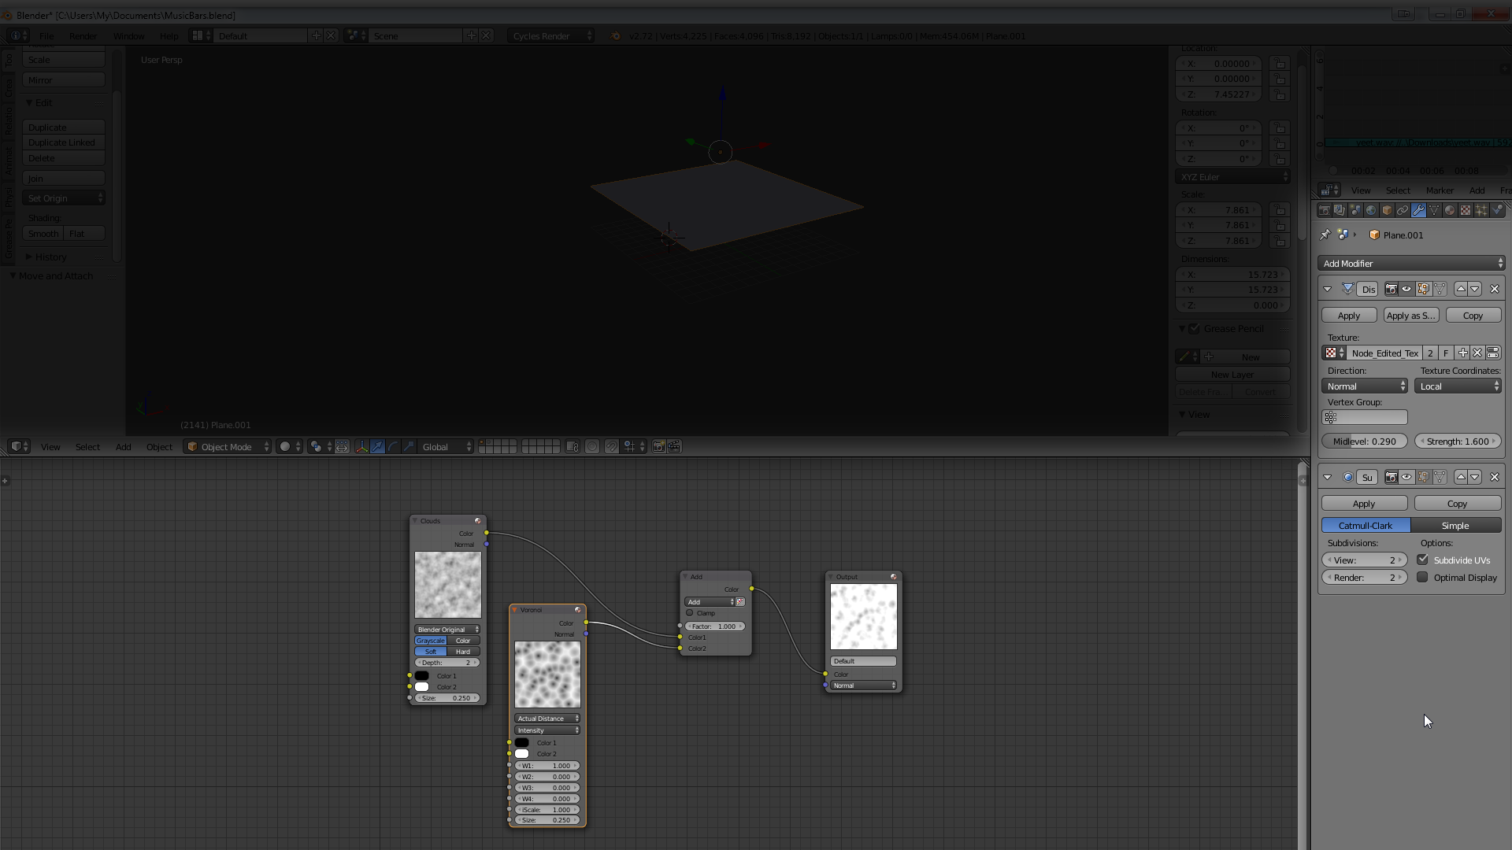Unlink the Node_Edited_Tex texture
The height and width of the screenshot is (850, 1512).
(x=1477, y=353)
